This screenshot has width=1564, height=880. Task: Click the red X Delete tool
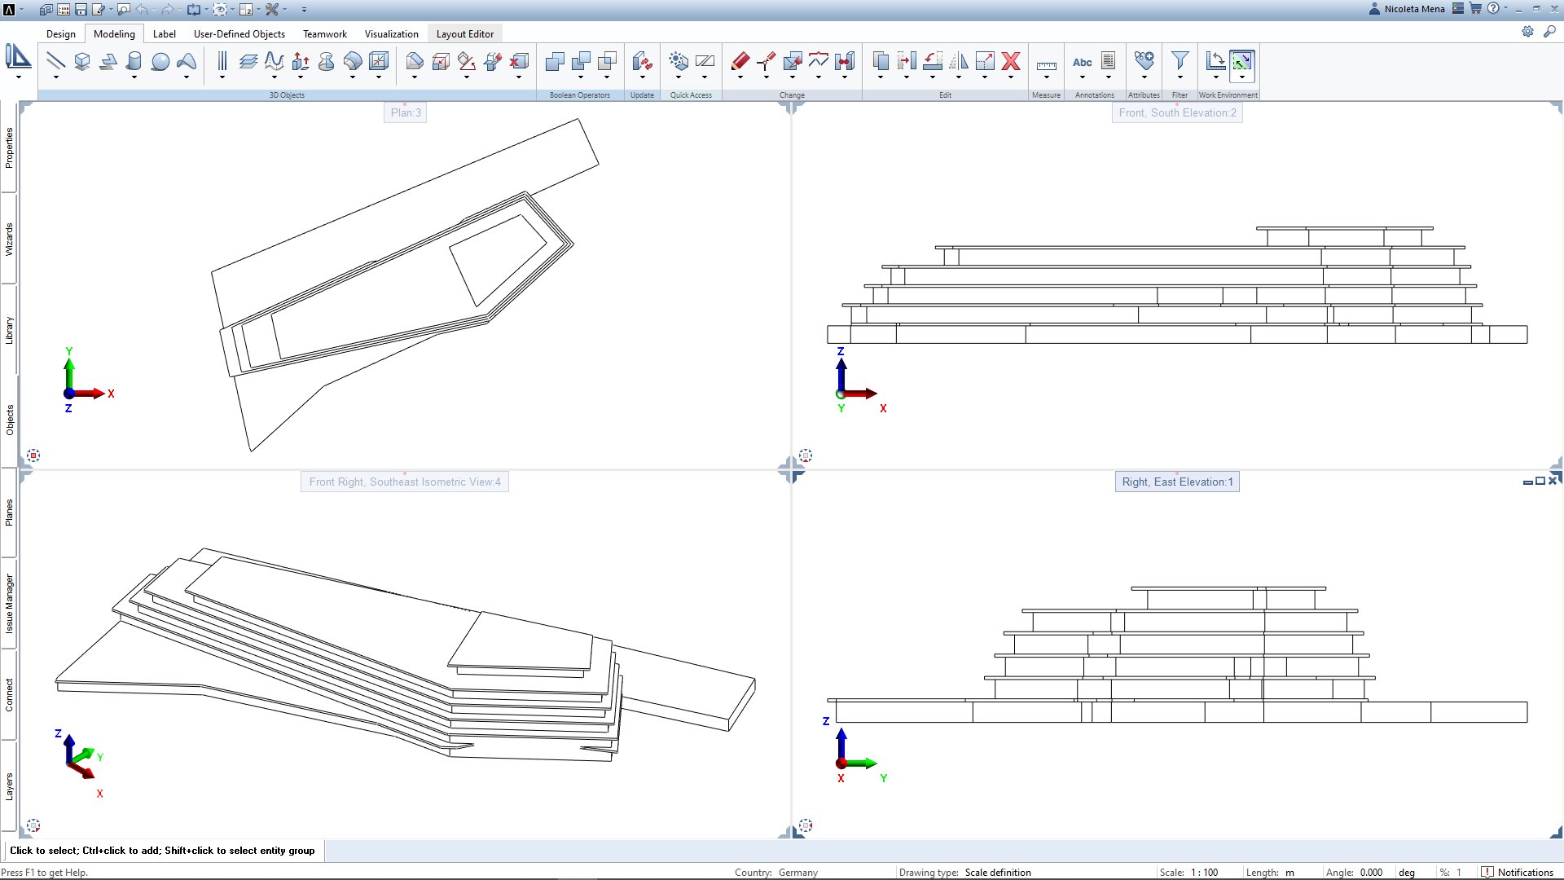tap(1011, 61)
